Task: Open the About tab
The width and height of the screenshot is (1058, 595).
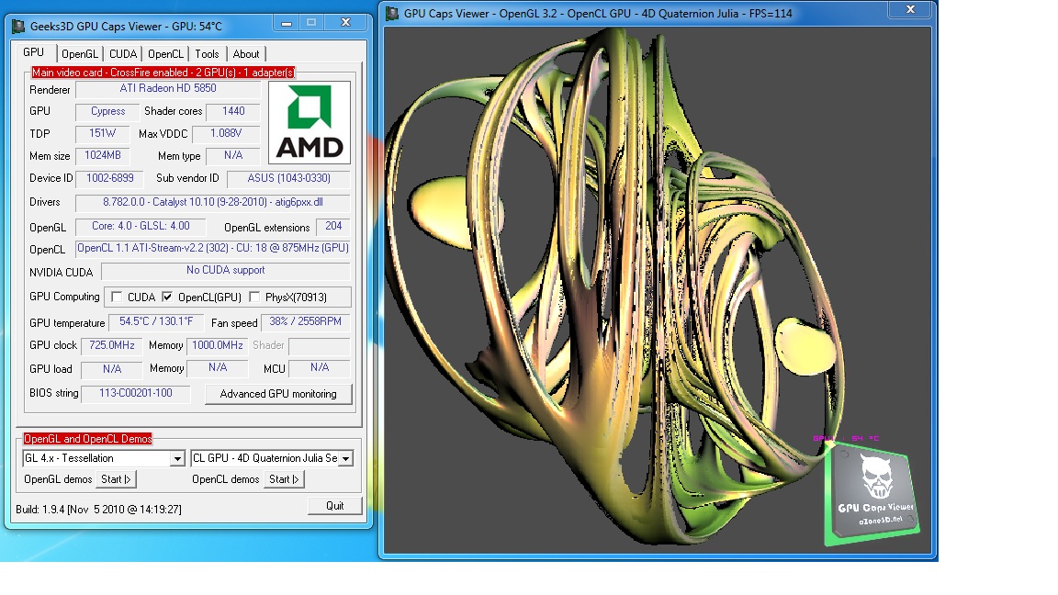Action: 246,54
